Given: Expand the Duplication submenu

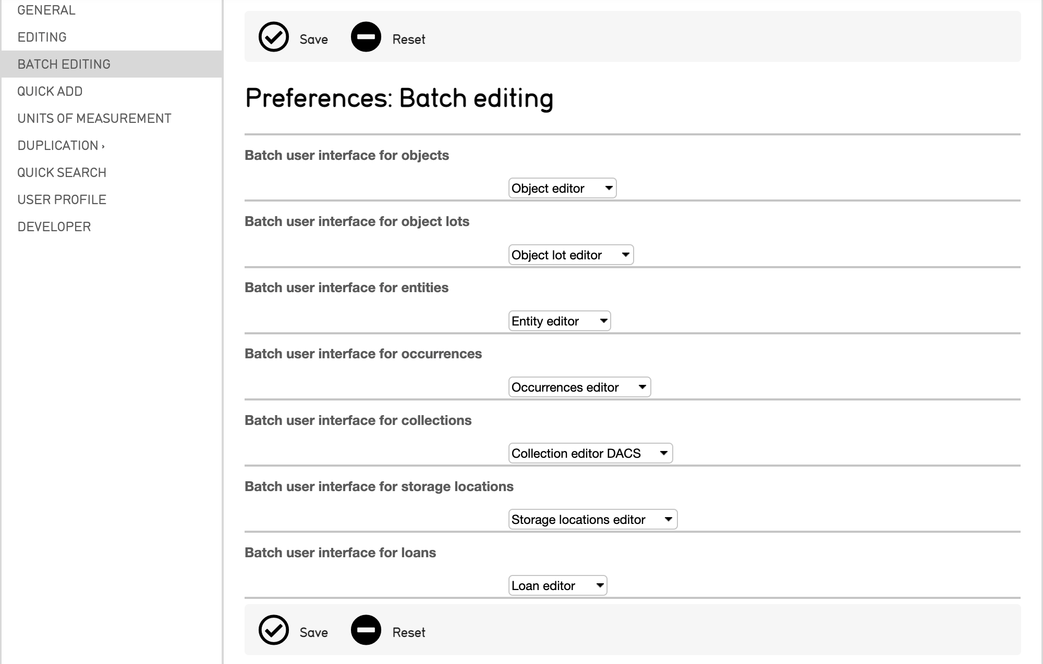Looking at the screenshot, I should (x=61, y=146).
